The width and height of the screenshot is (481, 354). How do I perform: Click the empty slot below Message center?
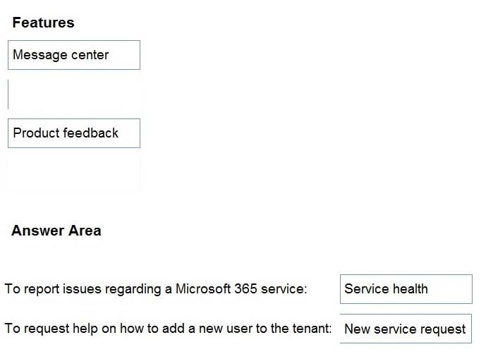pyautogui.click(x=74, y=94)
